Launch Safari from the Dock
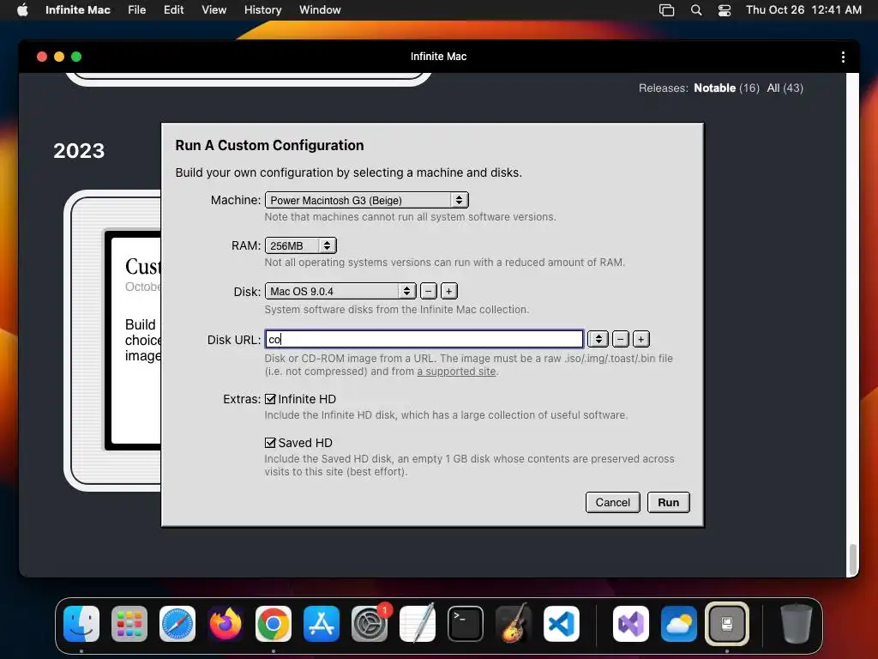Image resolution: width=878 pixels, height=659 pixels. click(x=177, y=623)
